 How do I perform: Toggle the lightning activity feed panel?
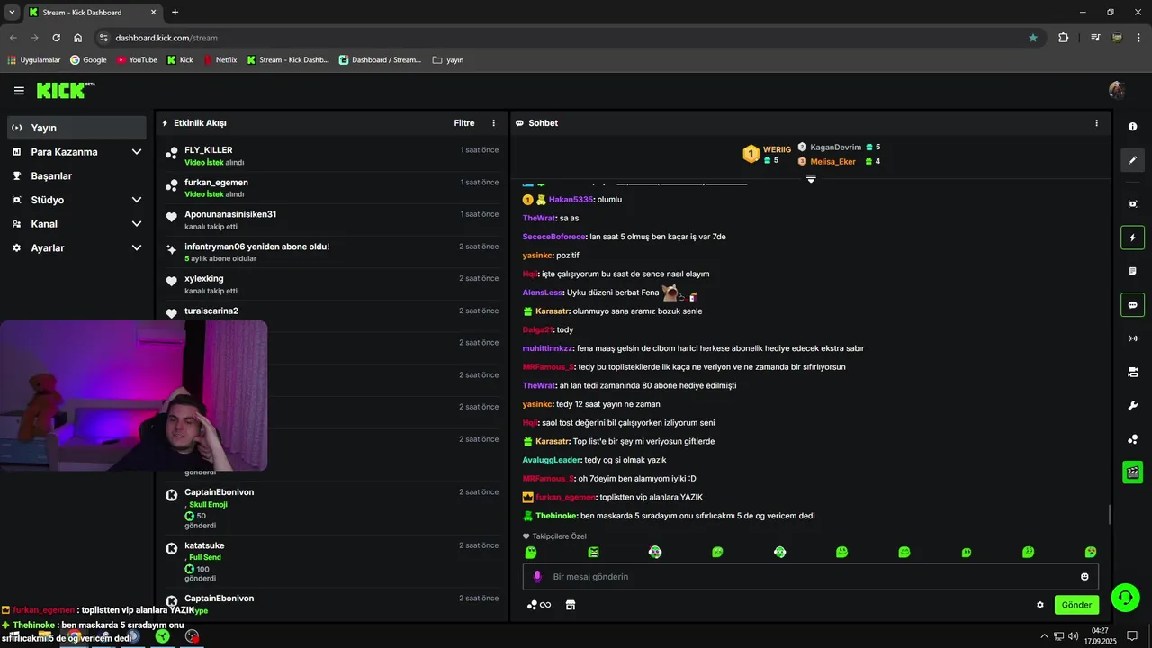[1132, 238]
